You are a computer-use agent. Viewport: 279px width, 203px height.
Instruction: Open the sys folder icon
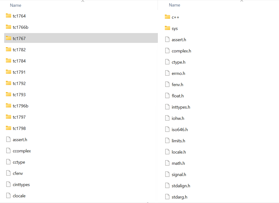tap(167, 28)
